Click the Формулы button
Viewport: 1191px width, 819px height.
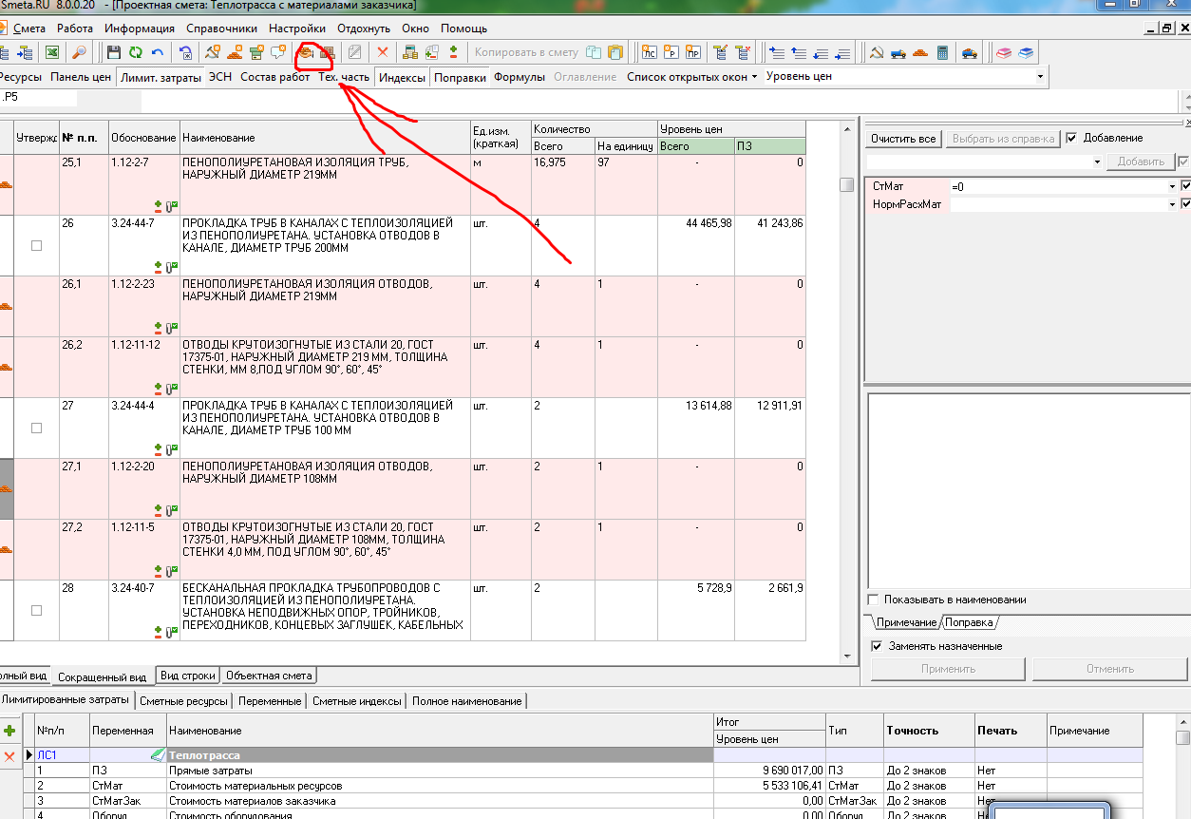tap(520, 77)
